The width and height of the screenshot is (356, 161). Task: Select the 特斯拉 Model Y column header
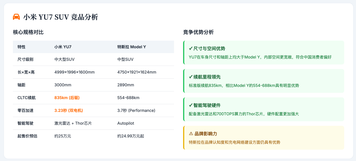(x=132, y=47)
